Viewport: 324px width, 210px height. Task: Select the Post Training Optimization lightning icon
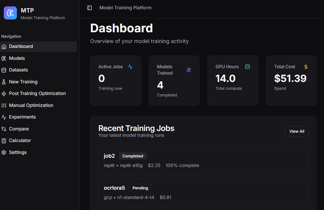[4, 94]
